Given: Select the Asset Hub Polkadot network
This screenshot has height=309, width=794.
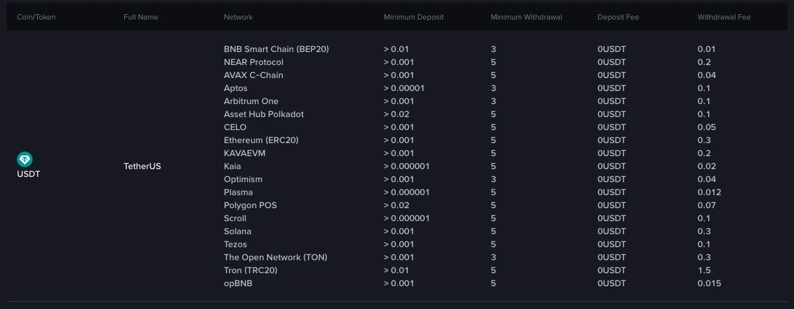Looking at the screenshot, I should tap(264, 114).
